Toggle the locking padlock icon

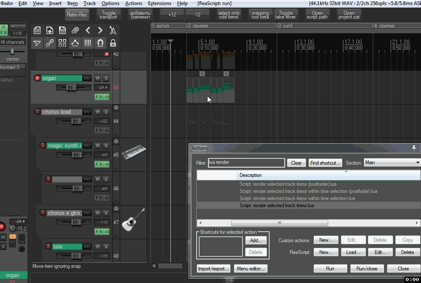113,43
